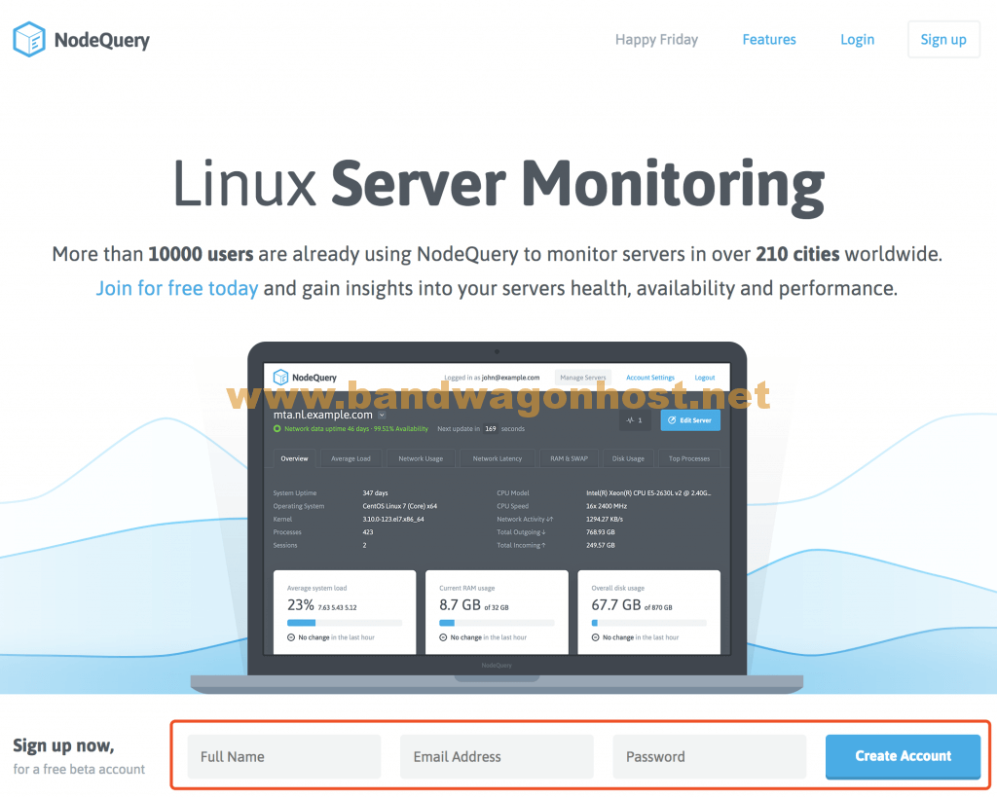997x798 pixels.
Task: Click the NodeQuery brand name in the header
Action: (x=101, y=40)
